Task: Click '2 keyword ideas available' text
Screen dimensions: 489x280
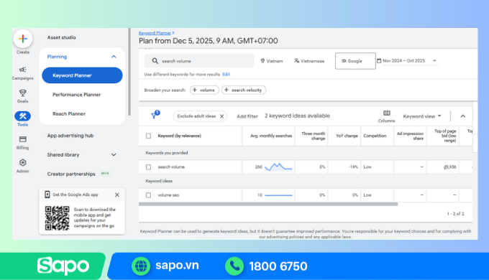Action: coord(297,116)
